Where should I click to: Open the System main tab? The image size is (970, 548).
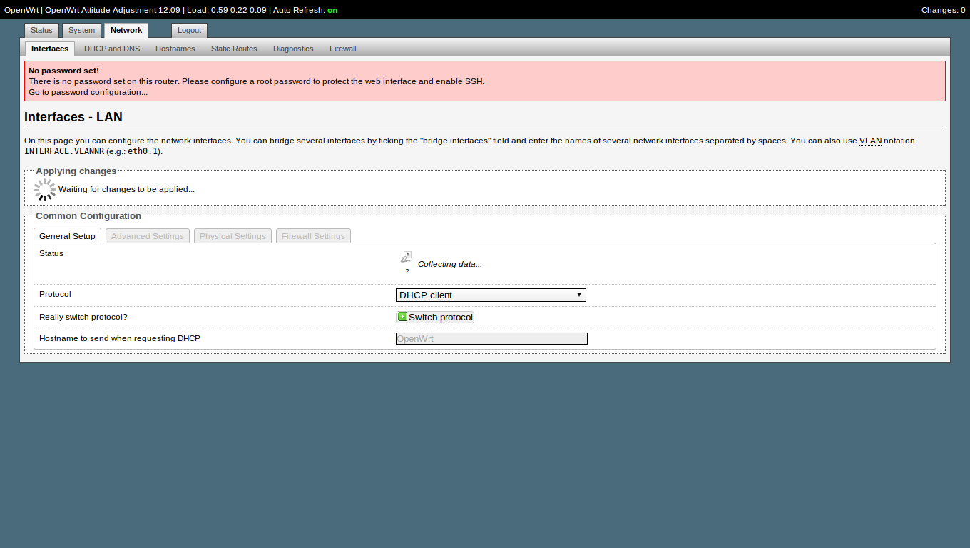(81, 30)
